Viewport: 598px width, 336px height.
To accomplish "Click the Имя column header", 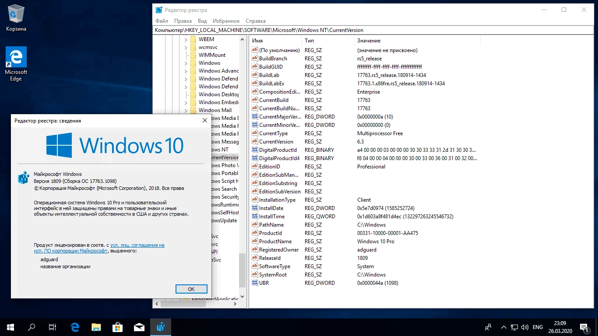I will pyautogui.click(x=275, y=41).
